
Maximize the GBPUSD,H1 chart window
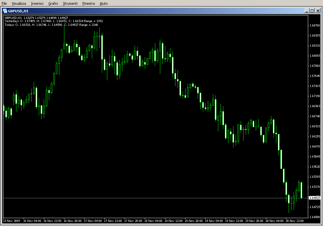312,11
